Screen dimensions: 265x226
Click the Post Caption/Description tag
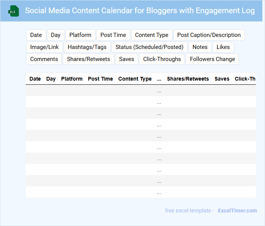coord(209,35)
